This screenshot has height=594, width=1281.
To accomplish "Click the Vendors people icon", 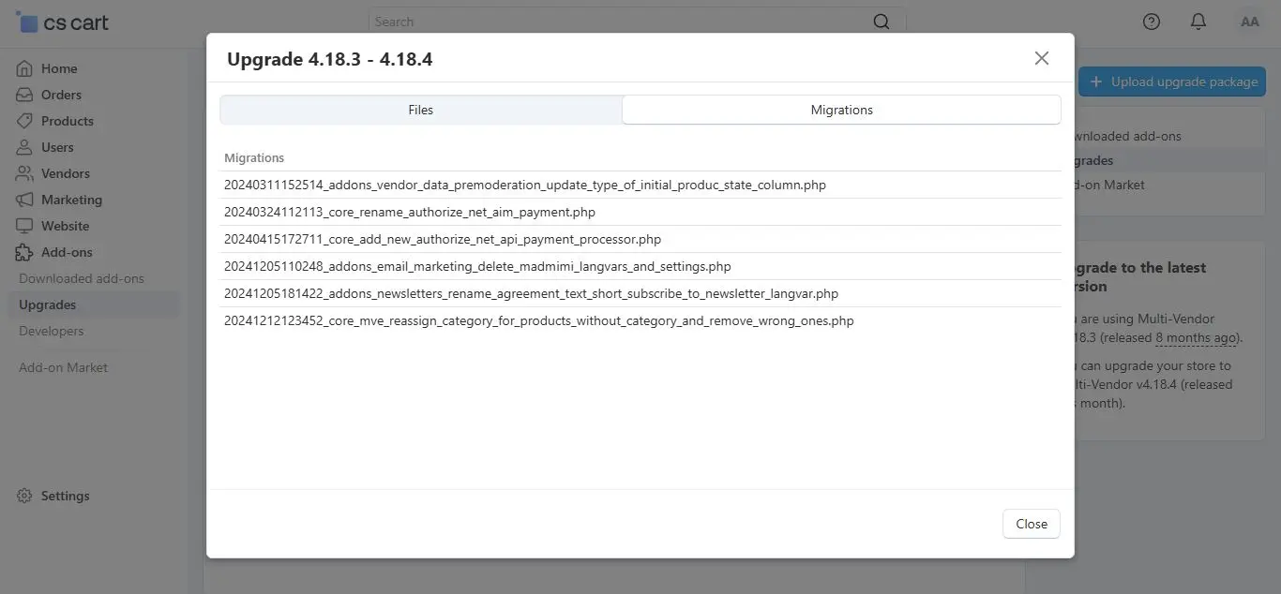I will click(x=24, y=173).
